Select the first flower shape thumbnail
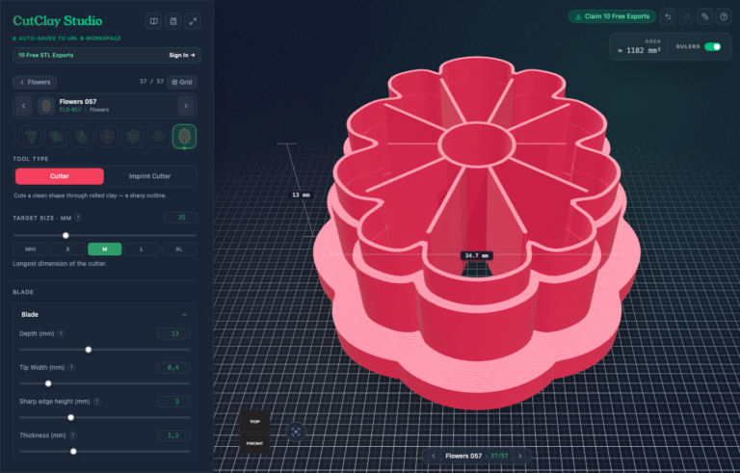 point(31,137)
